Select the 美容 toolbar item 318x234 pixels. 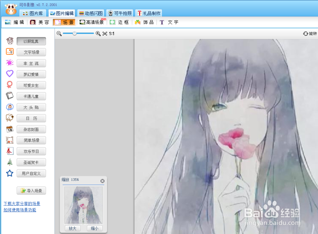coord(39,22)
